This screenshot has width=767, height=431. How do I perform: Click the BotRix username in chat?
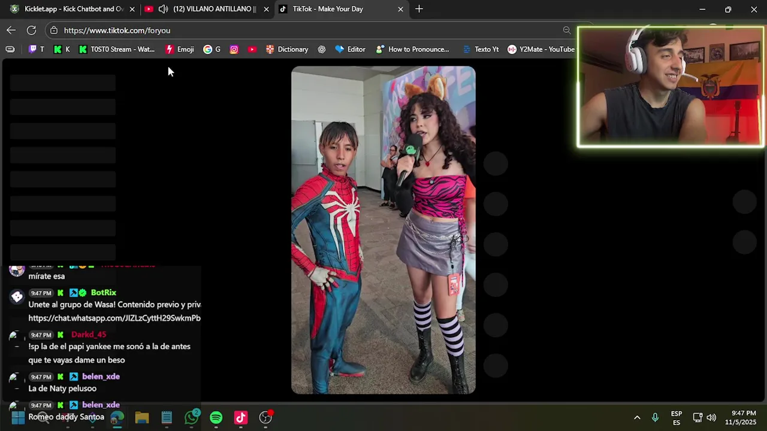(x=104, y=293)
